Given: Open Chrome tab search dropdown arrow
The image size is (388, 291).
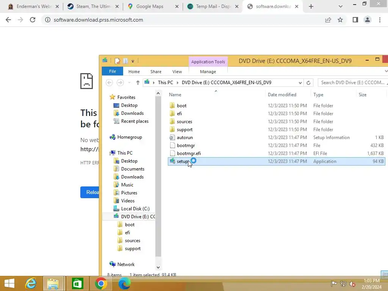Looking at the screenshot, I should (x=341, y=6).
